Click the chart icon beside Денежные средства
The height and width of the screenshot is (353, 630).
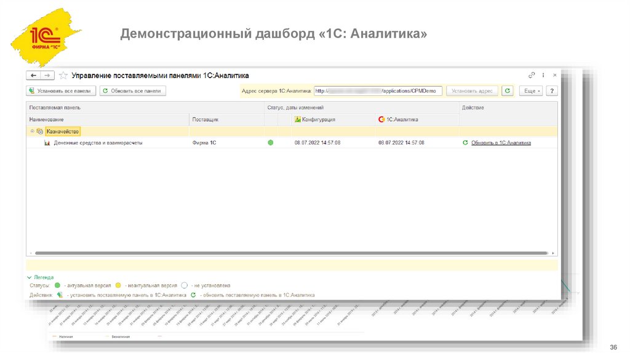[47, 143]
